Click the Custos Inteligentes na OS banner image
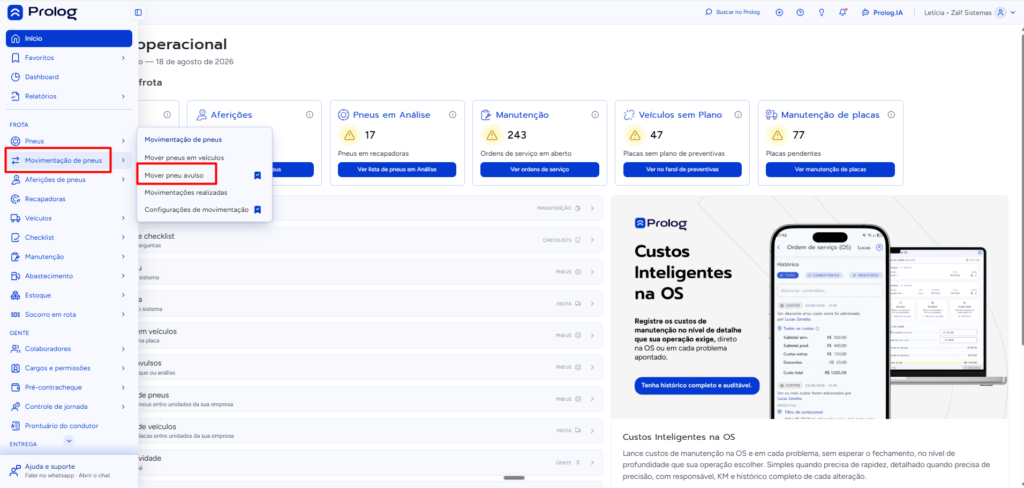 point(809,307)
